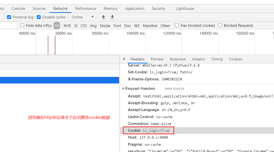Screen dimensions: 274x152
Task: Toggle the Preserve log checkbox
Action: tap(9, 17)
